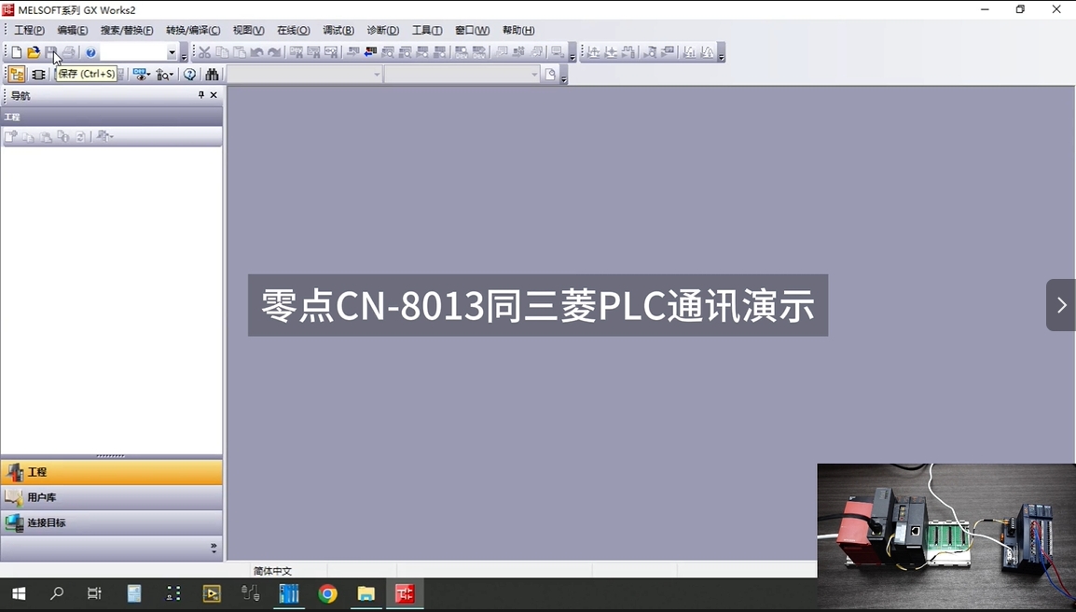Go to next slide with right chevron

pyautogui.click(x=1061, y=305)
